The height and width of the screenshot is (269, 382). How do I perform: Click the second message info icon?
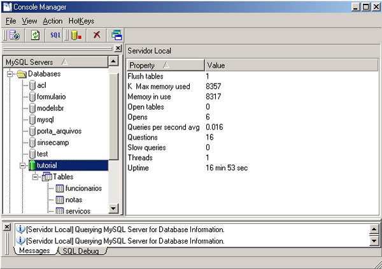tap(21, 241)
